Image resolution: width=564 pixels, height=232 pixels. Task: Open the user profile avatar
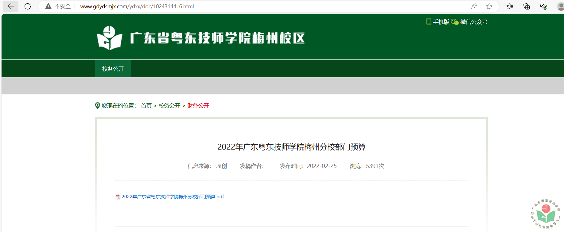coord(560,6)
